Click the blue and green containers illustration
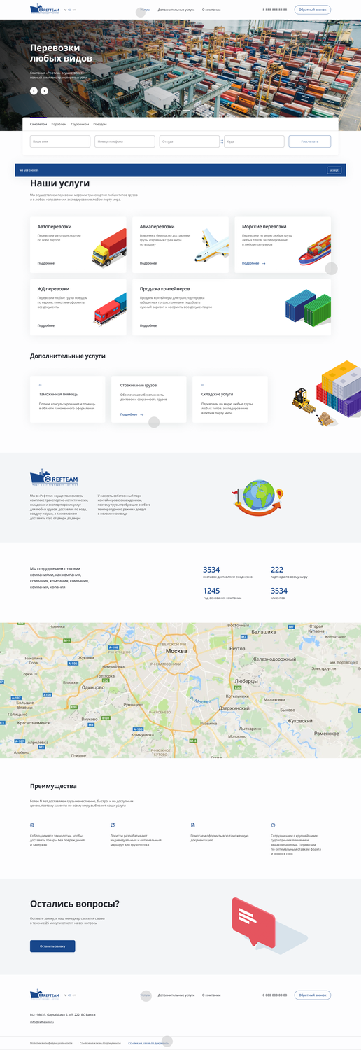361x1050 pixels. click(308, 308)
